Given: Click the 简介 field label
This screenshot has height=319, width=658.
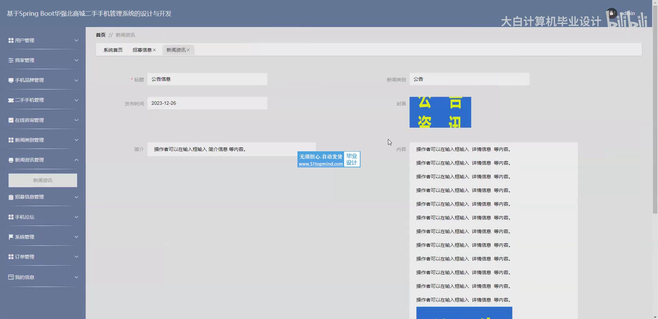Looking at the screenshot, I should 139,149.
